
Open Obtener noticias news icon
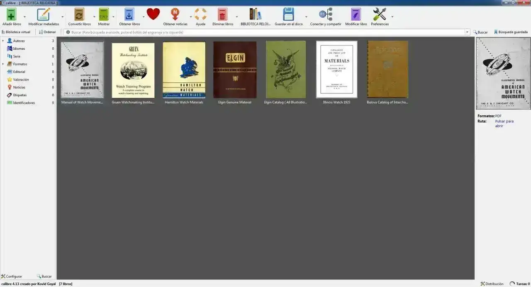pos(175,15)
